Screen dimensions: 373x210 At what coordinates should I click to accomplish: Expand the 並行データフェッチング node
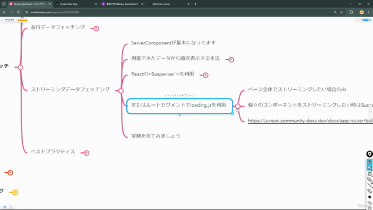click(x=96, y=29)
